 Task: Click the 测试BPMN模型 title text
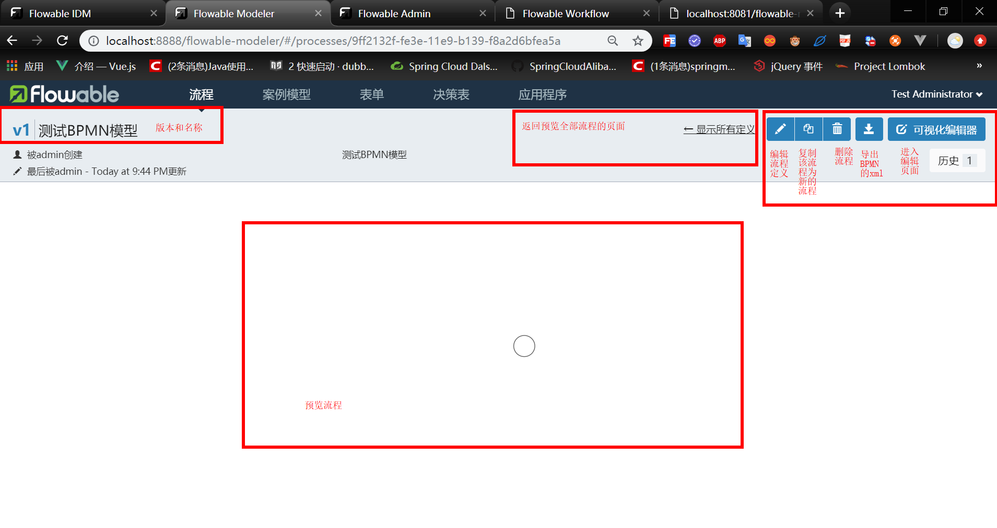point(88,130)
